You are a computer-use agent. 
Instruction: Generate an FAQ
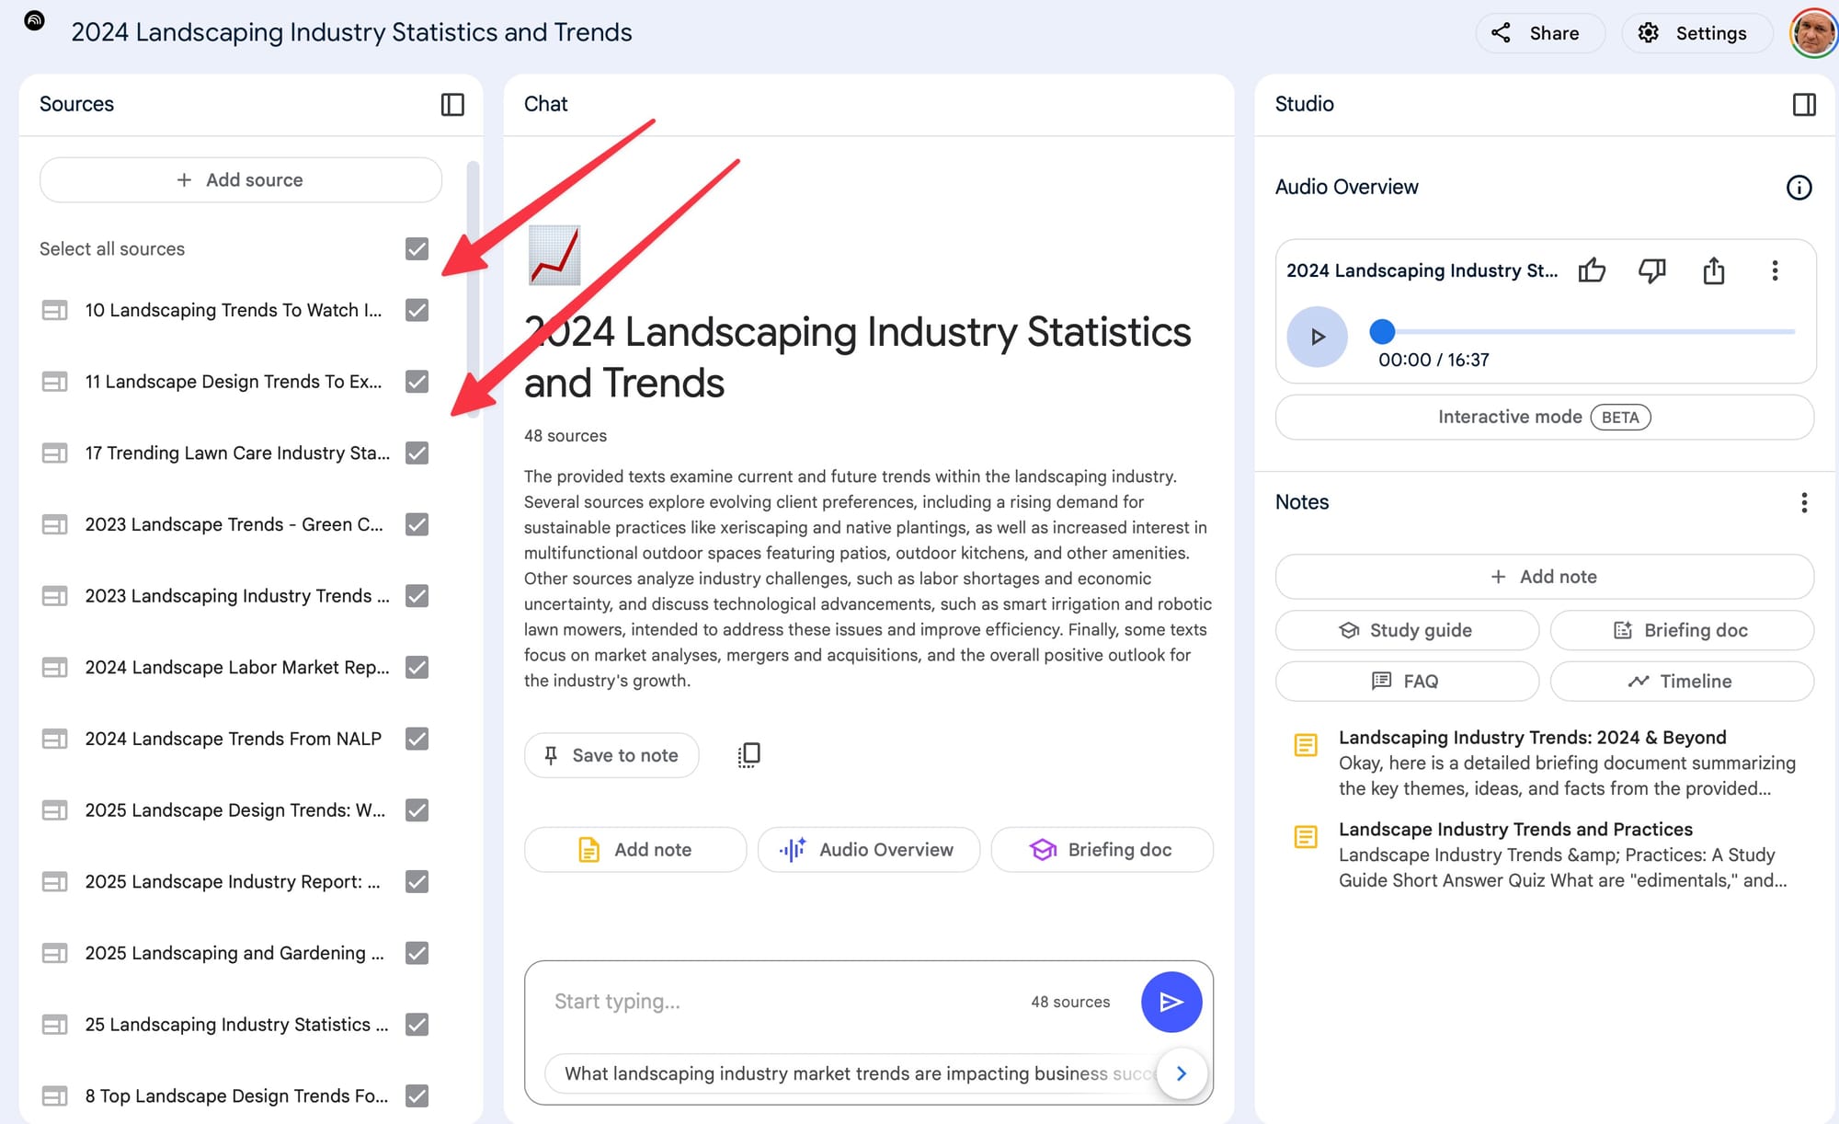1407,682
